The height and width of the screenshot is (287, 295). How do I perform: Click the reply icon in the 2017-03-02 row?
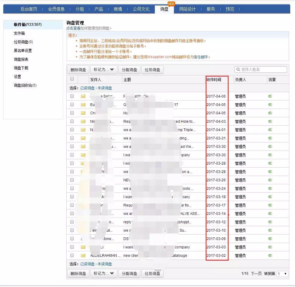270,256
